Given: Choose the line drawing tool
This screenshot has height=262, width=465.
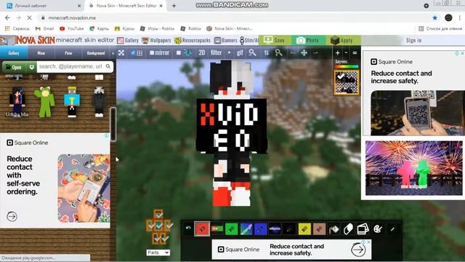Looking at the screenshot, I should pos(217,229).
